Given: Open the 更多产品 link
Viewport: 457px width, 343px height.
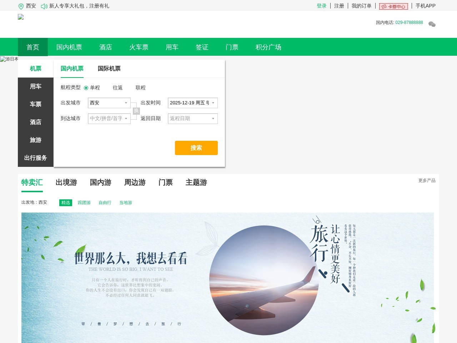Looking at the screenshot, I should tap(426, 181).
